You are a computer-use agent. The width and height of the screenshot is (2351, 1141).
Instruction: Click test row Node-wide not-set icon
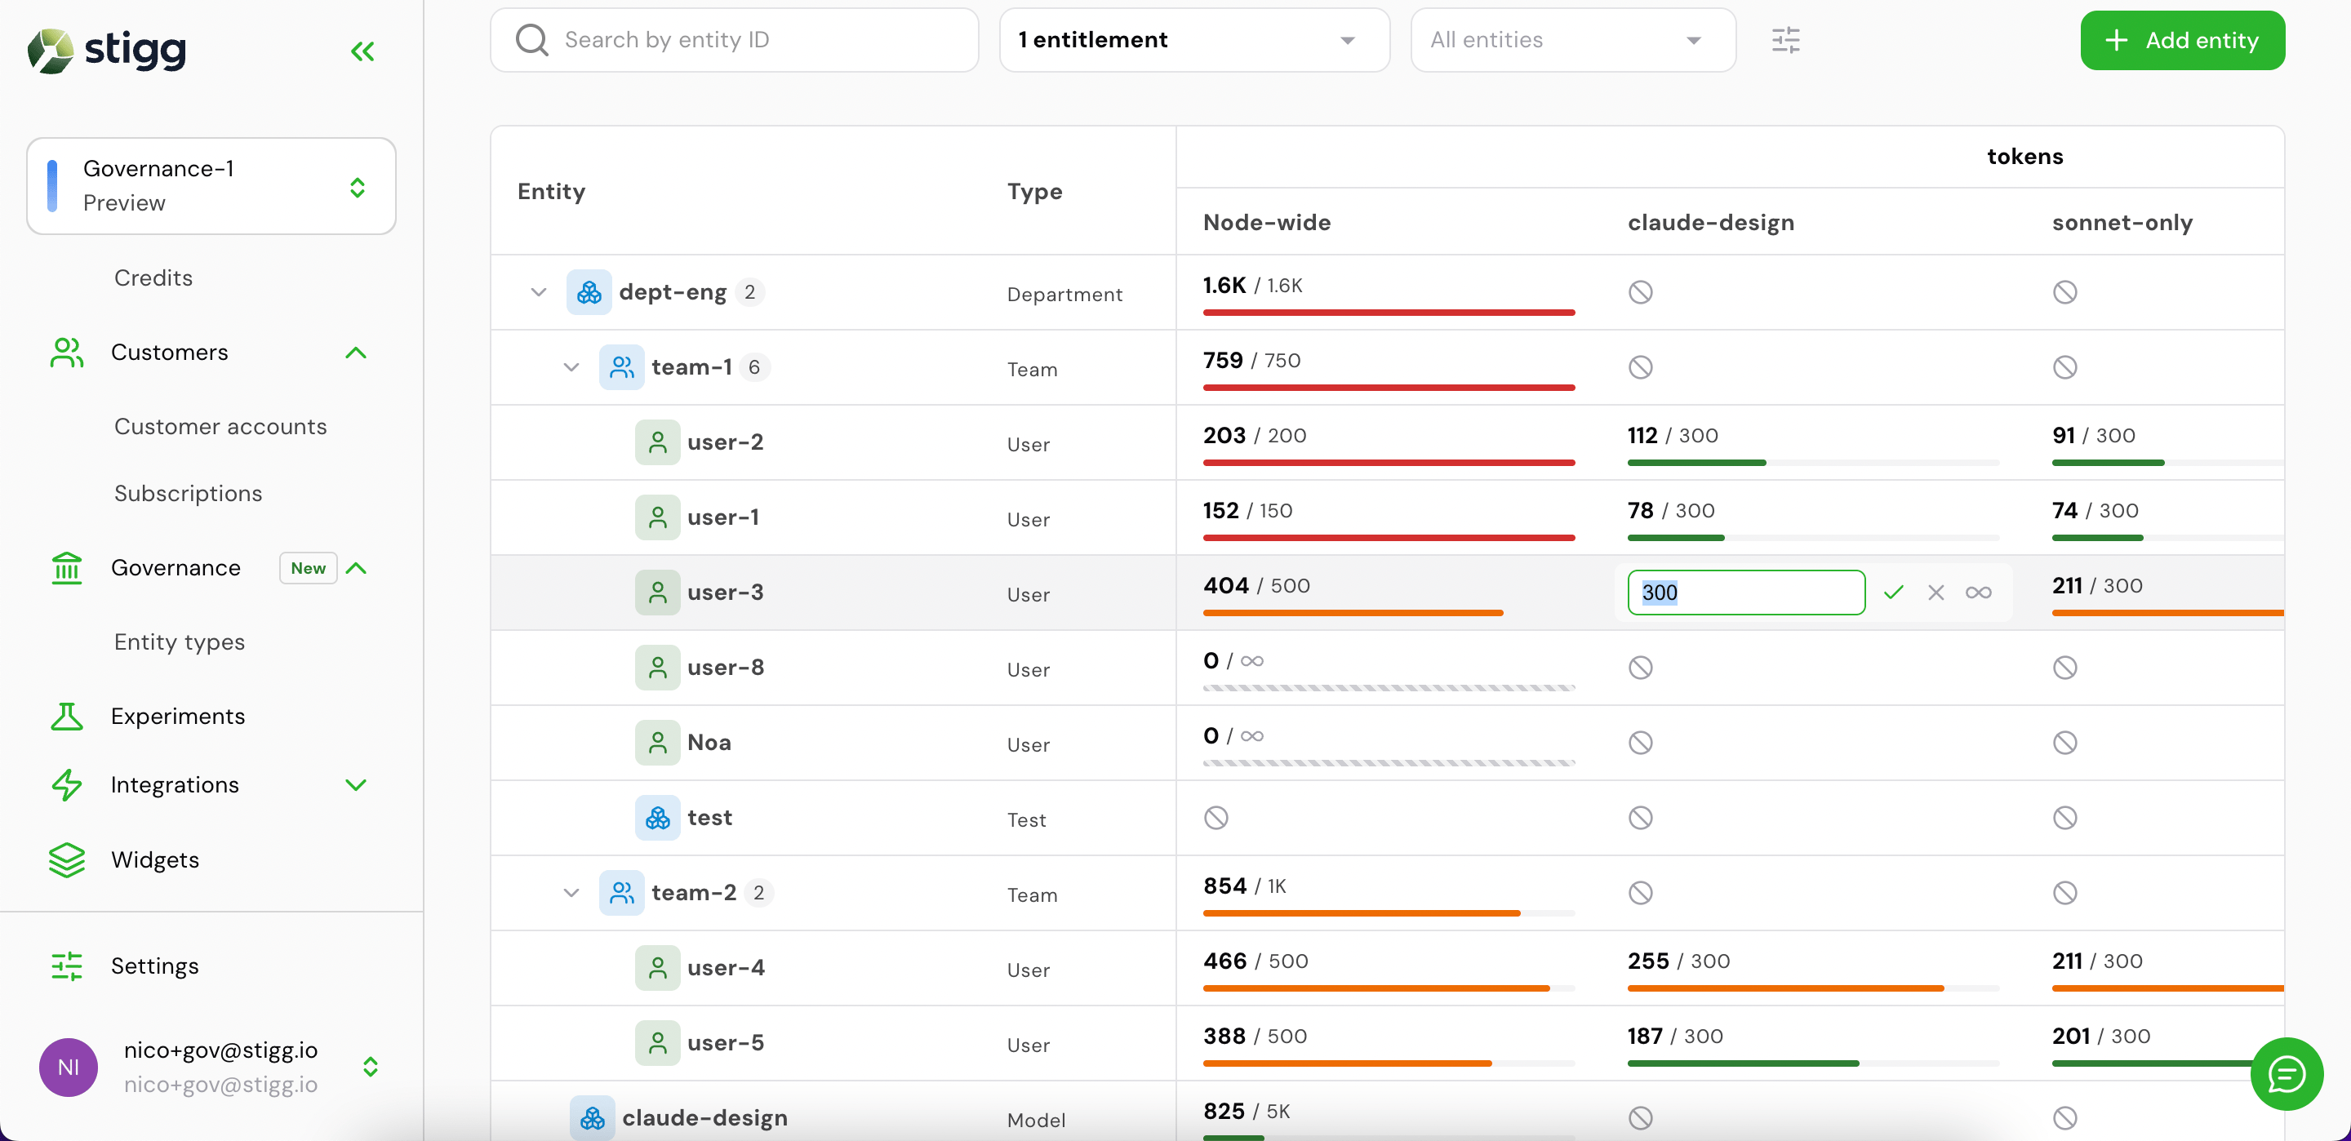tap(1215, 818)
